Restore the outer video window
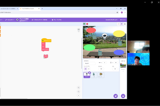The image size is (160, 106). pos(152,2)
